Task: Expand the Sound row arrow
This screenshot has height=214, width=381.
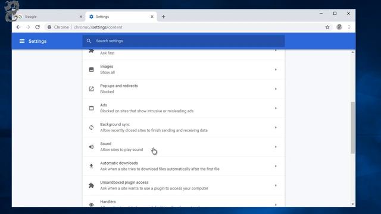Action: click(x=276, y=147)
